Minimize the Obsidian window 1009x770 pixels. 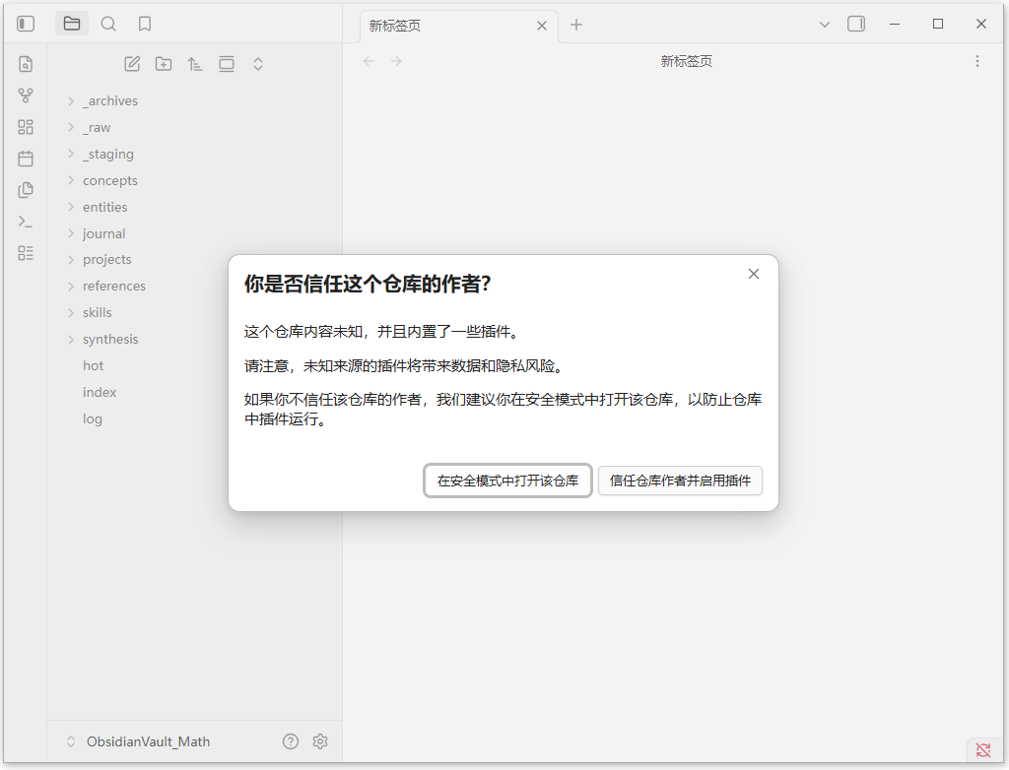[x=895, y=25]
